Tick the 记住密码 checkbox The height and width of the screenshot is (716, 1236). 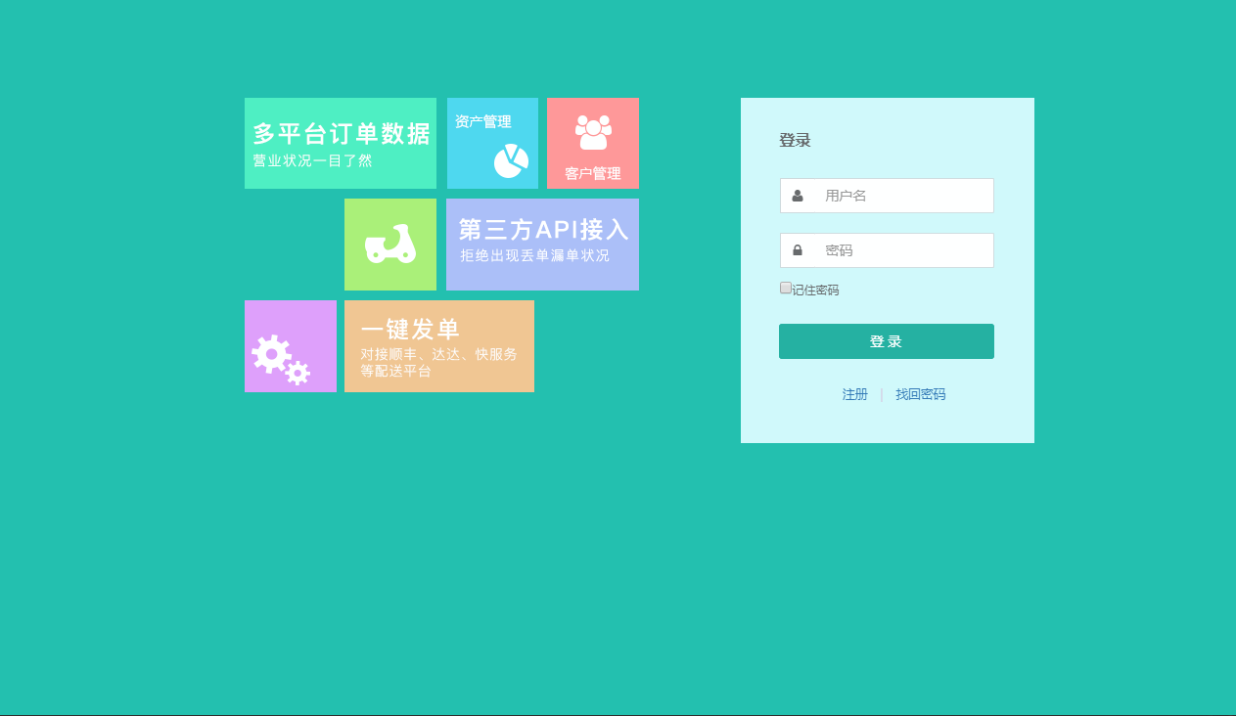pos(786,288)
